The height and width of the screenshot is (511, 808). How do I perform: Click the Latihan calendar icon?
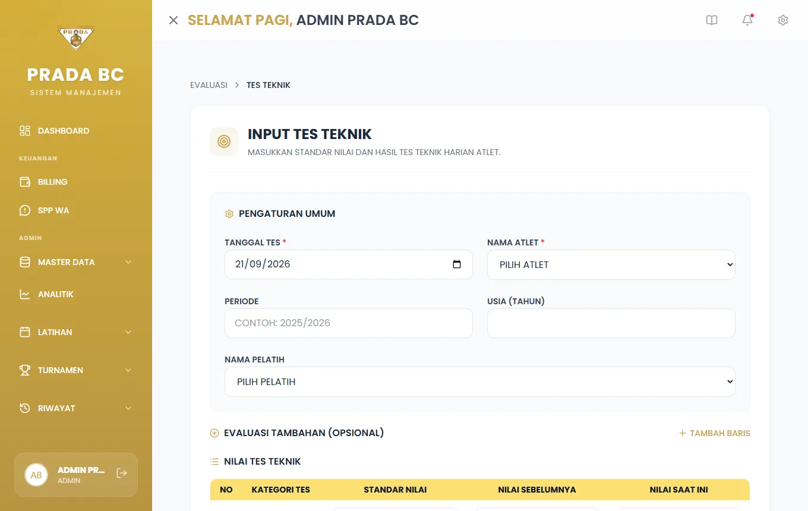point(25,332)
